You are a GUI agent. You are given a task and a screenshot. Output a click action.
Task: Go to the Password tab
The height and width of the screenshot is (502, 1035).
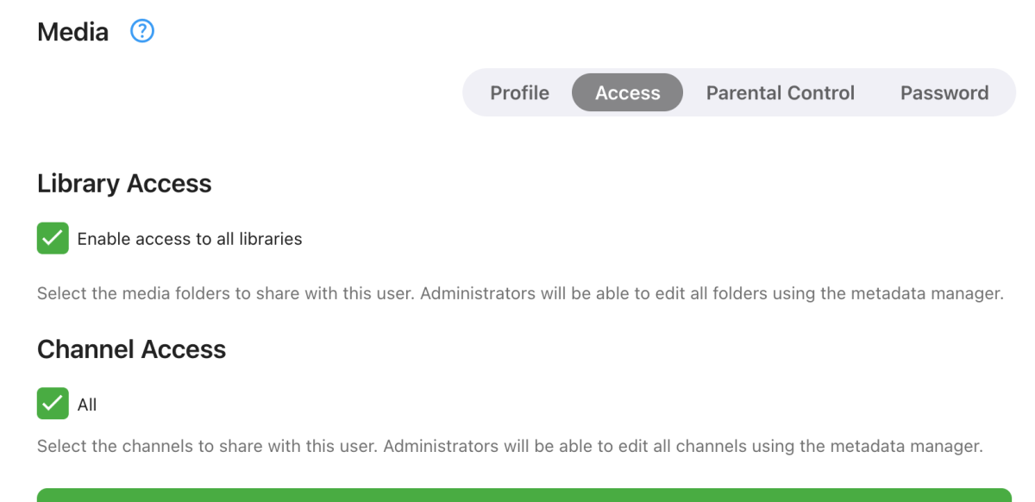tap(944, 93)
